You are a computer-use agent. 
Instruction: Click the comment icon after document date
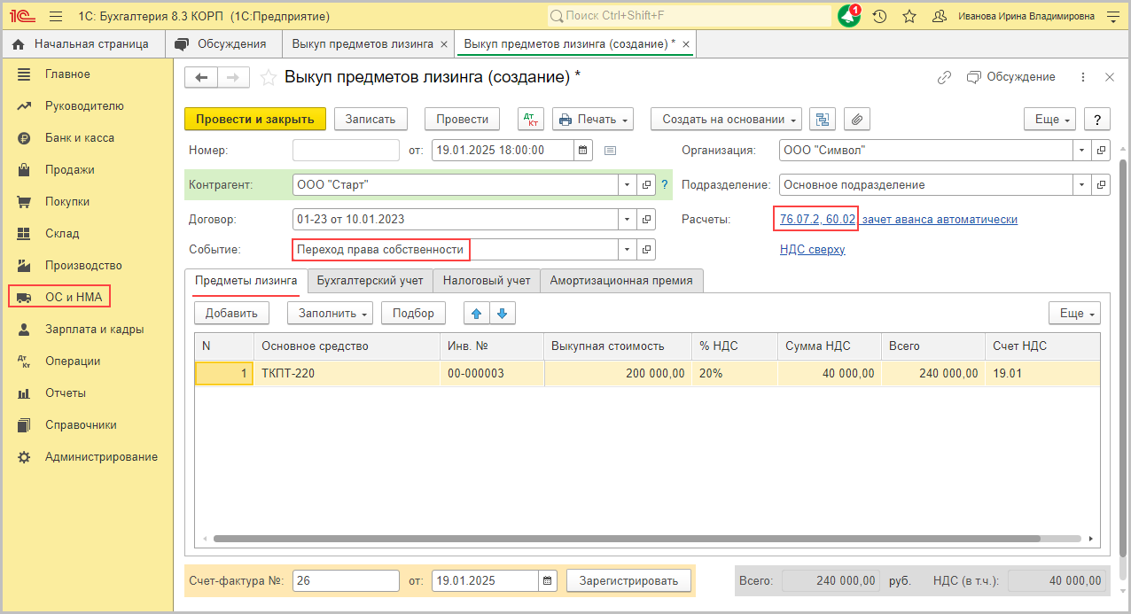(610, 151)
